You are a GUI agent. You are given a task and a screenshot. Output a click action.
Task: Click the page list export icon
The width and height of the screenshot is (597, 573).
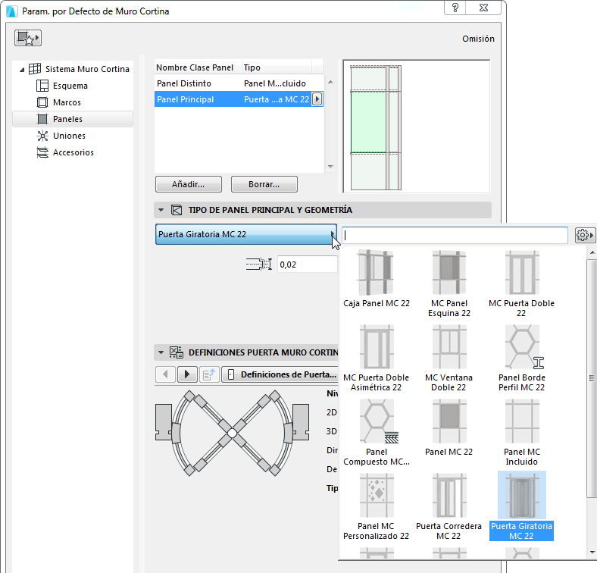[x=209, y=374]
